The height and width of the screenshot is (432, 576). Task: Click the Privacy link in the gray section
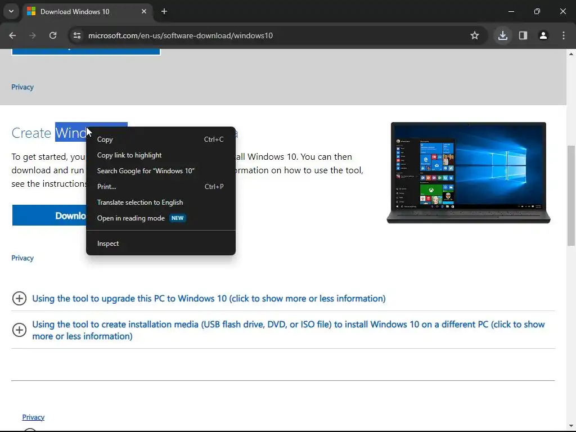coord(22,87)
